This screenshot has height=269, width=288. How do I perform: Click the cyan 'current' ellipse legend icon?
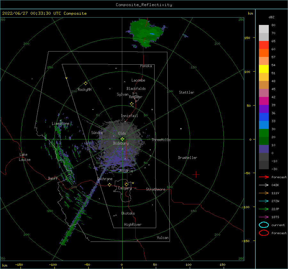coord(264,225)
